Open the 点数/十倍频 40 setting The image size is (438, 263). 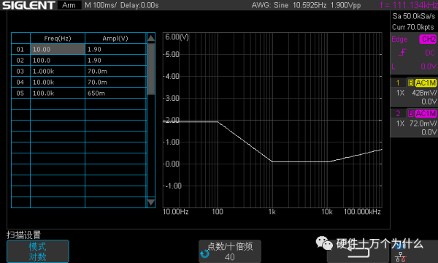pyautogui.click(x=230, y=251)
